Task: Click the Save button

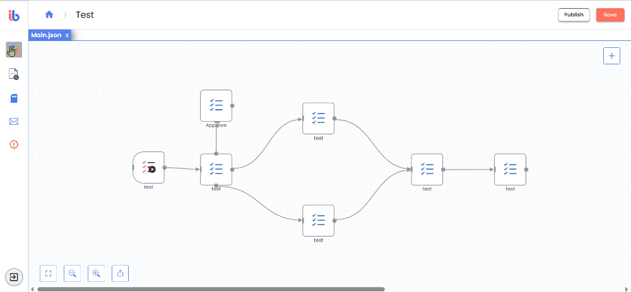Action: pos(610,15)
